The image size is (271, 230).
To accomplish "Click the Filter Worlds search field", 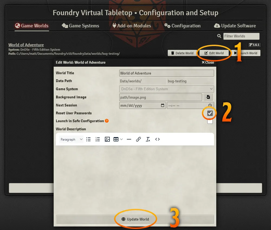I will [x=241, y=36].
